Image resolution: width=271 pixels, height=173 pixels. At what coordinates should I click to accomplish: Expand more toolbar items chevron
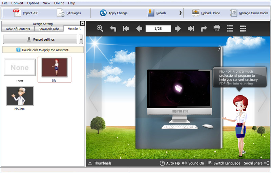[x=181, y=13]
